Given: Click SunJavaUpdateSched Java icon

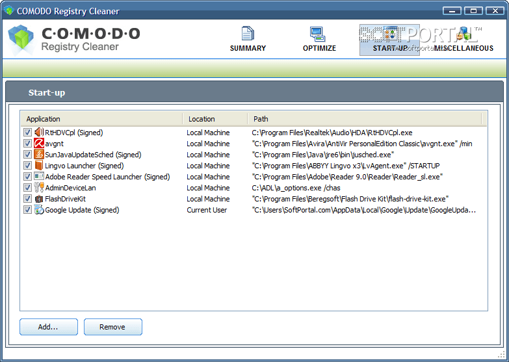Looking at the screenshot, I should (38, 155).
